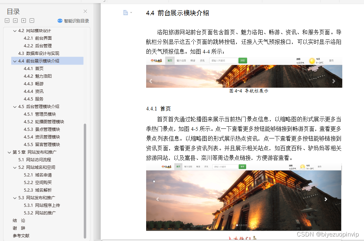Go to 4.4.3 畅游

33,84
